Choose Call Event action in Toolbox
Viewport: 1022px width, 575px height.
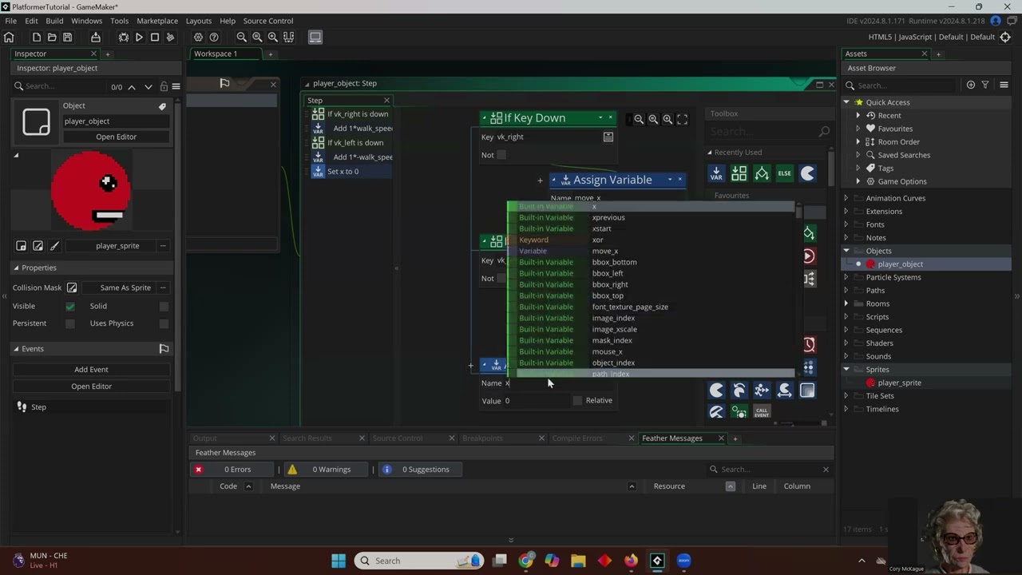point(762,412)
